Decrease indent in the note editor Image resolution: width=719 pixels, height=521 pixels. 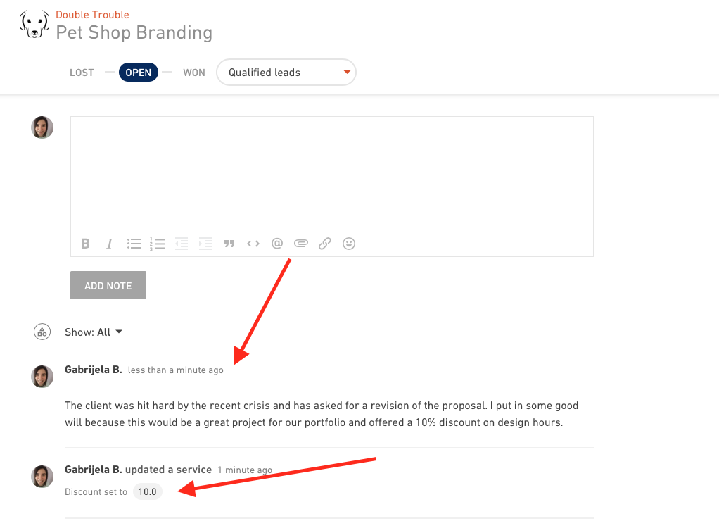coord(182,244)
